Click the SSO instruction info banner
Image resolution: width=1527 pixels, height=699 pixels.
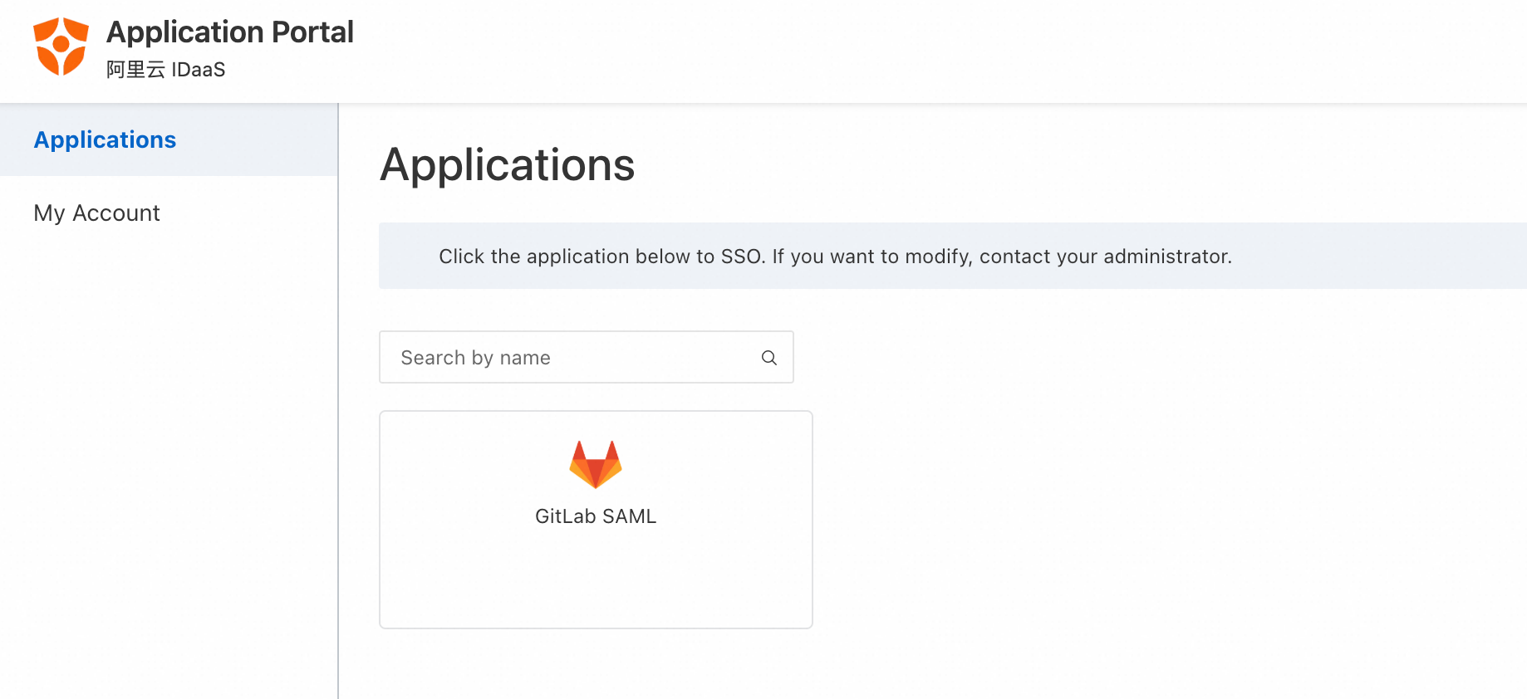[953, 256]
